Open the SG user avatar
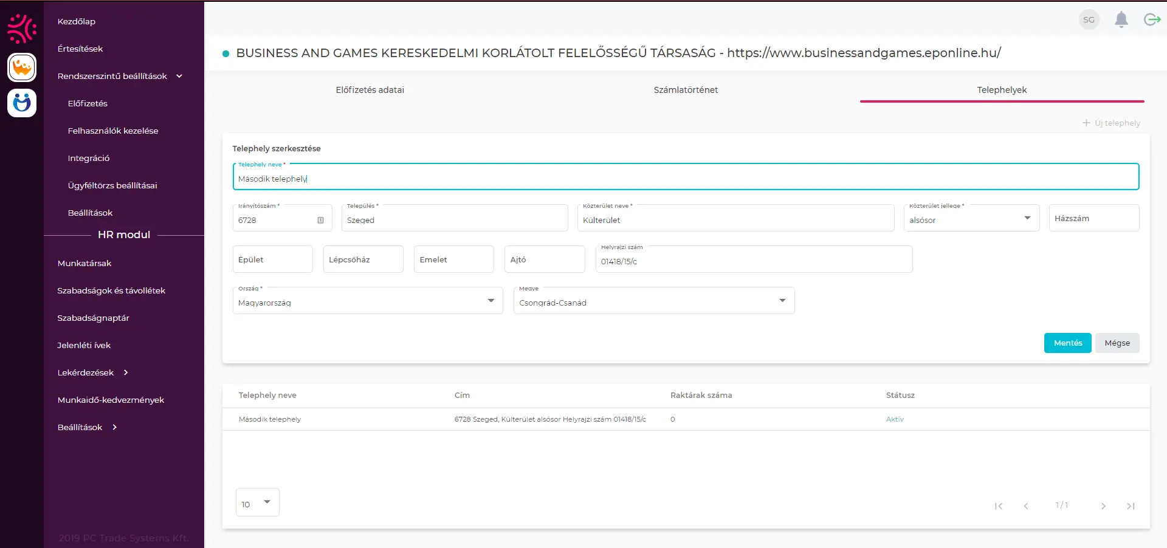Image resolution: width=1167 pixels, height=548 pixels. (1089, 20)
